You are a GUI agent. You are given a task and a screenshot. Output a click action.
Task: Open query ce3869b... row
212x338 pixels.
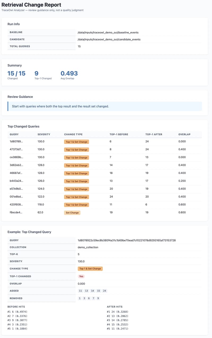click(16, 157)
